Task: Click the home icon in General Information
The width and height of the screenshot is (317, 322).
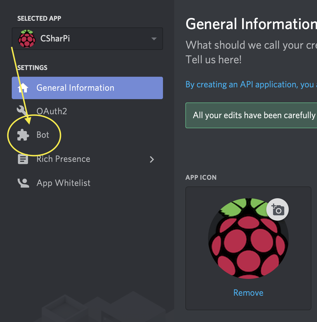Action: pos(23,88)
